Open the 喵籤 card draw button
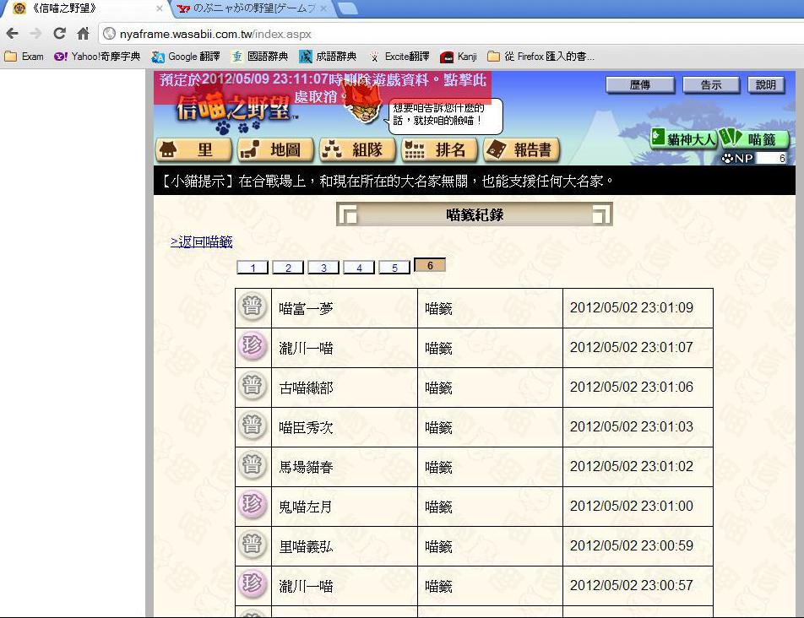Image resolution: width=804 pixels, height=618 pixels. tap(753, 138)
